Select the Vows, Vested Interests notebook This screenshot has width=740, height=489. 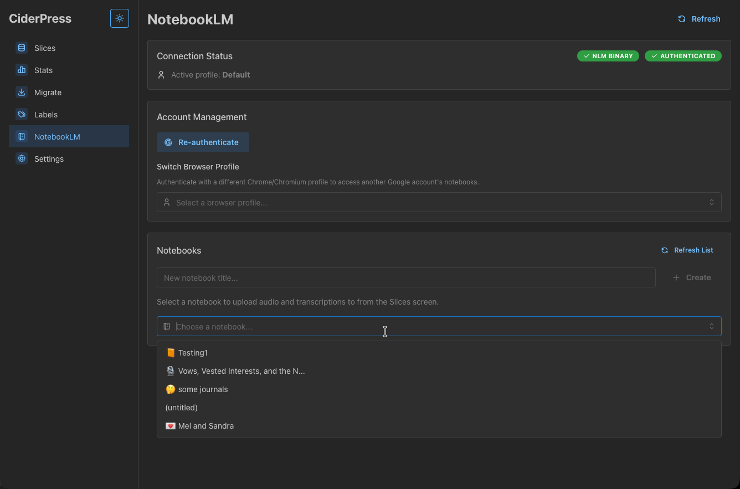click(x=241, y=371)
